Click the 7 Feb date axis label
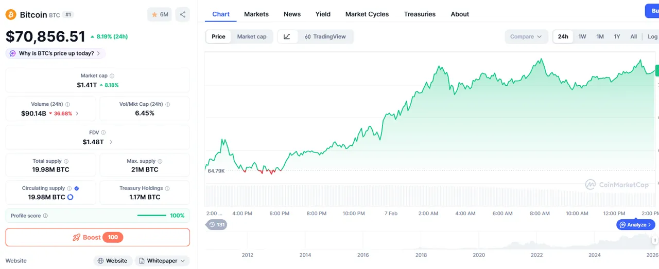The image size is (659, 269). coord(391,213)
